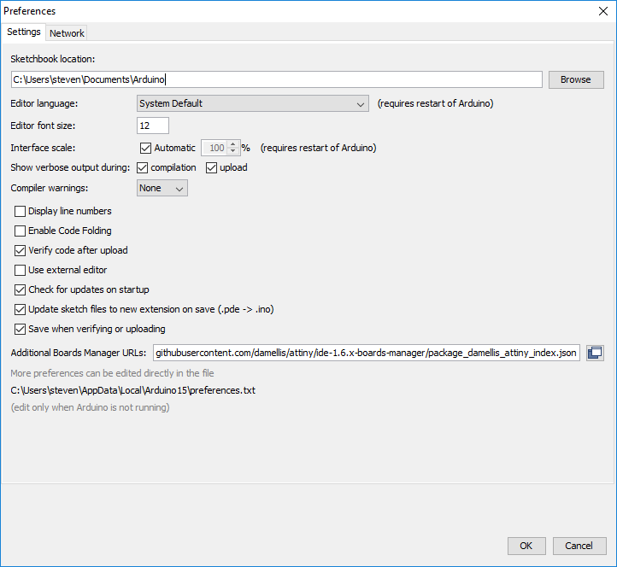
Task: Click the Browse button for sketchbook location
Action: pos(575,79)
